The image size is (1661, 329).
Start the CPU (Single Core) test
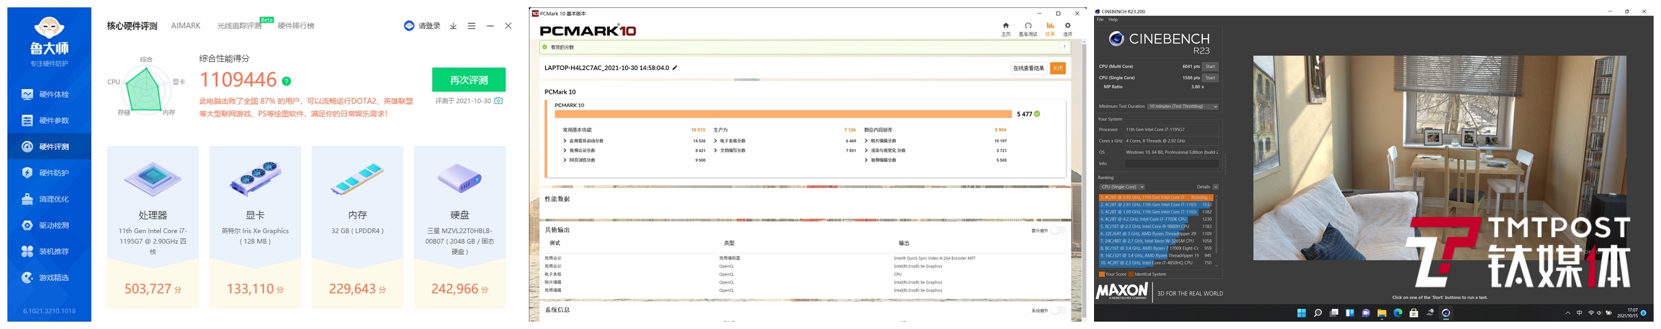click(1210, 78)
